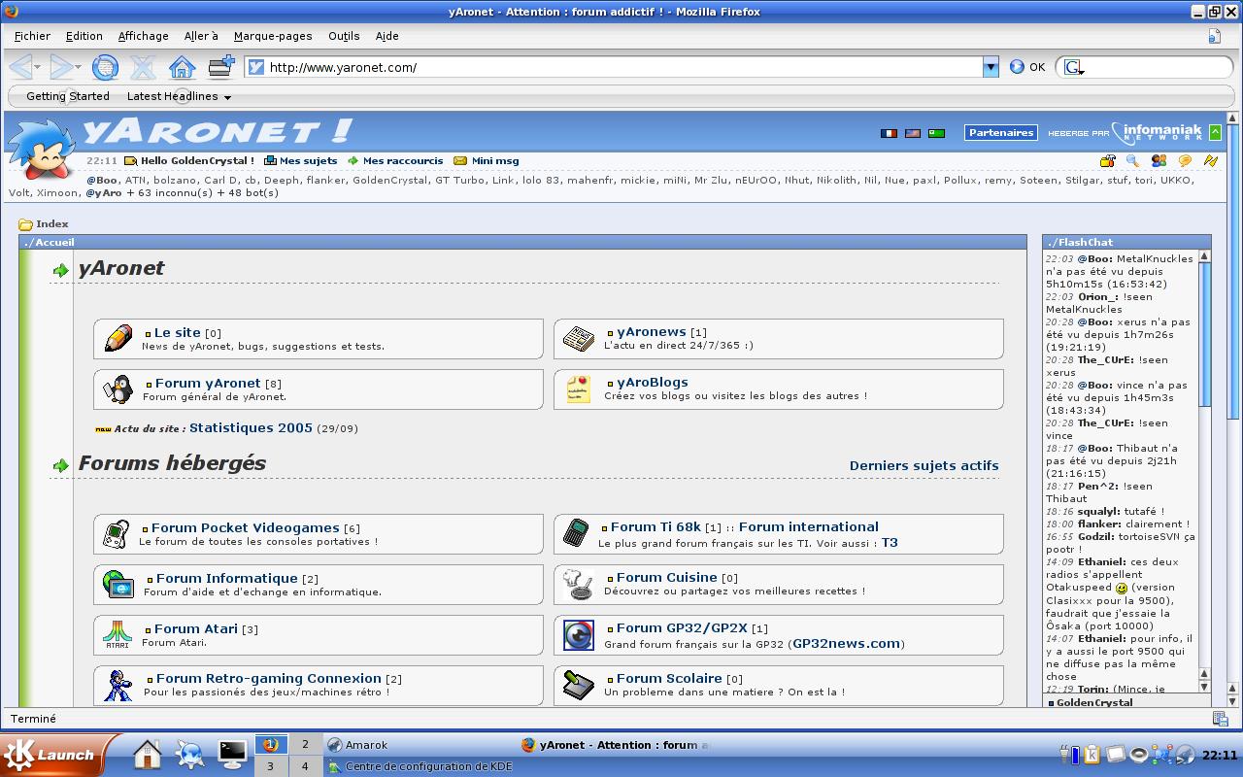Image resolution: width=1243 pixels, height=777 pixels.
Task: Open the toolbox preferences icon in yAronet header
Action: coord(1107,161)
